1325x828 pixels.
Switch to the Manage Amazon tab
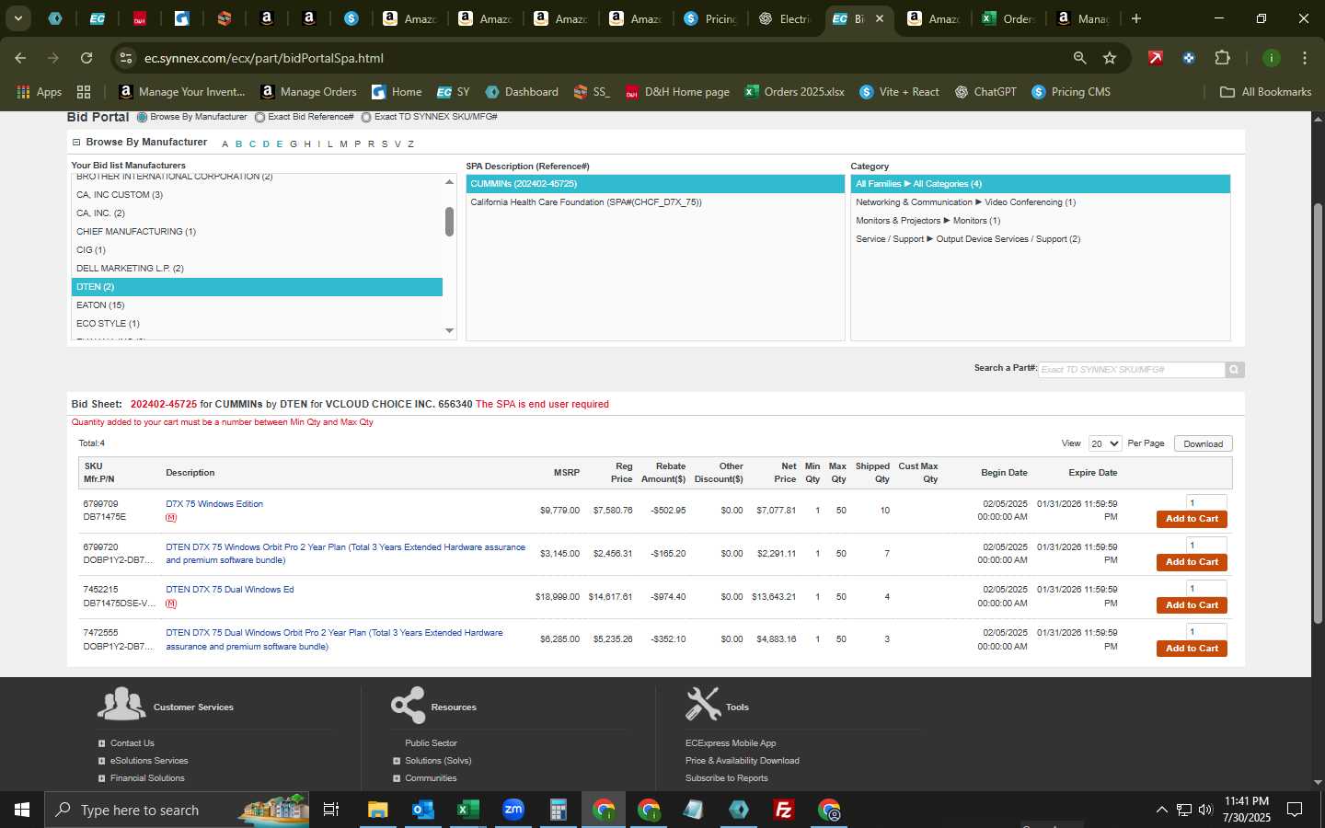click(1083, 18)
